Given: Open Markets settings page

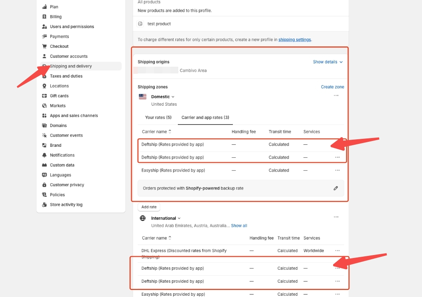Looking at the screenshot, I should (x=57, y=106).
